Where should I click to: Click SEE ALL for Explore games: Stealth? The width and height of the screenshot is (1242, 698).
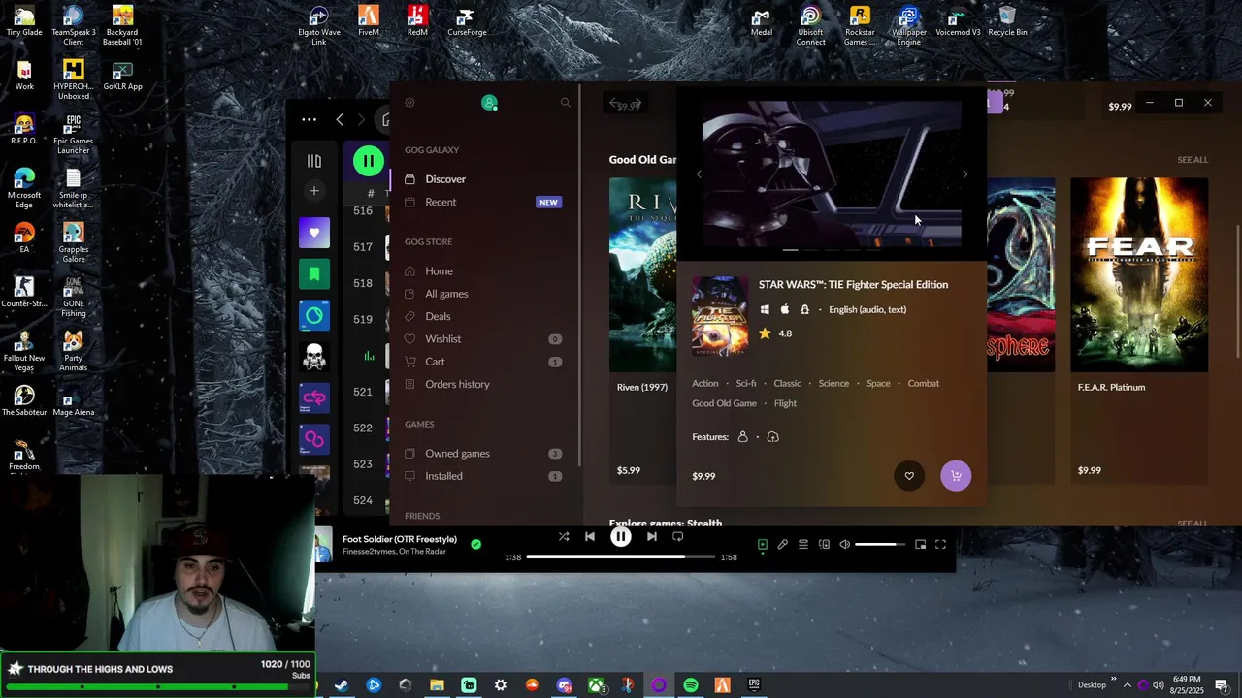point(1193,523)
